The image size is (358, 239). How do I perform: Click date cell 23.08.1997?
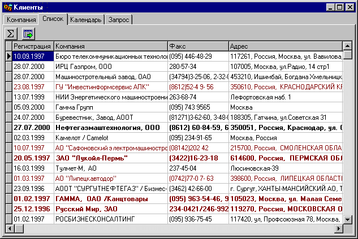click(33, 87)
